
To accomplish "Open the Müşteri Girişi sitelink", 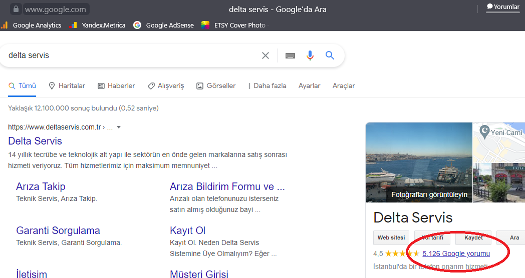I will tap(199, 273).
